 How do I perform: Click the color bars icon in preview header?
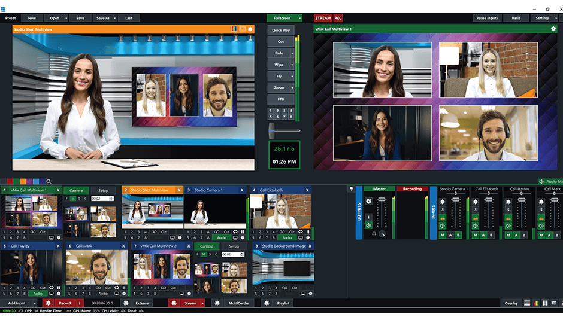click(235, 29)
